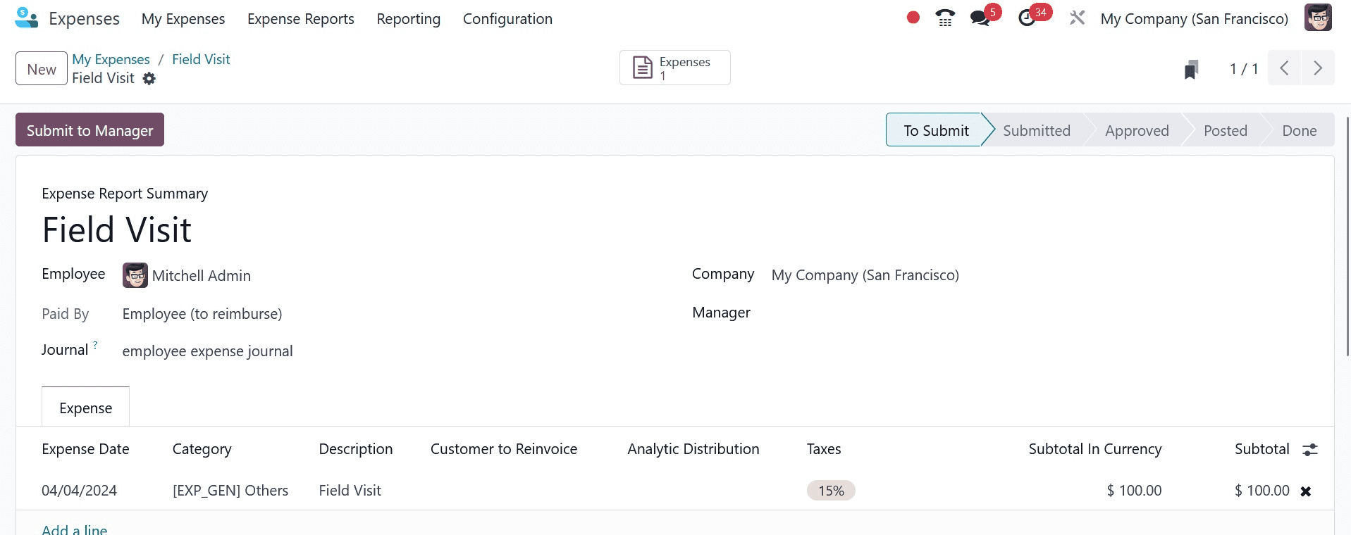Select the Submitted status stage
1351x535 pixels.
(x=1036, y=130)
